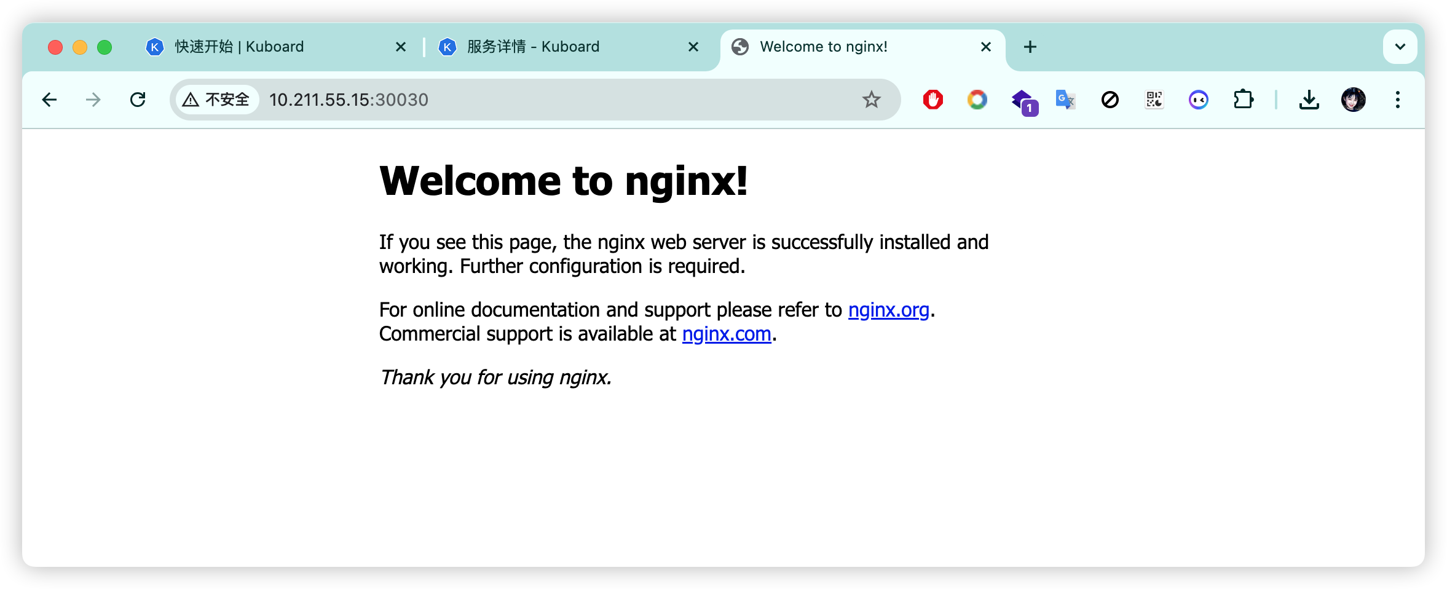Open the nginx.org documentation link
The height and width of the screenshot is (589, 1447).
888,310
